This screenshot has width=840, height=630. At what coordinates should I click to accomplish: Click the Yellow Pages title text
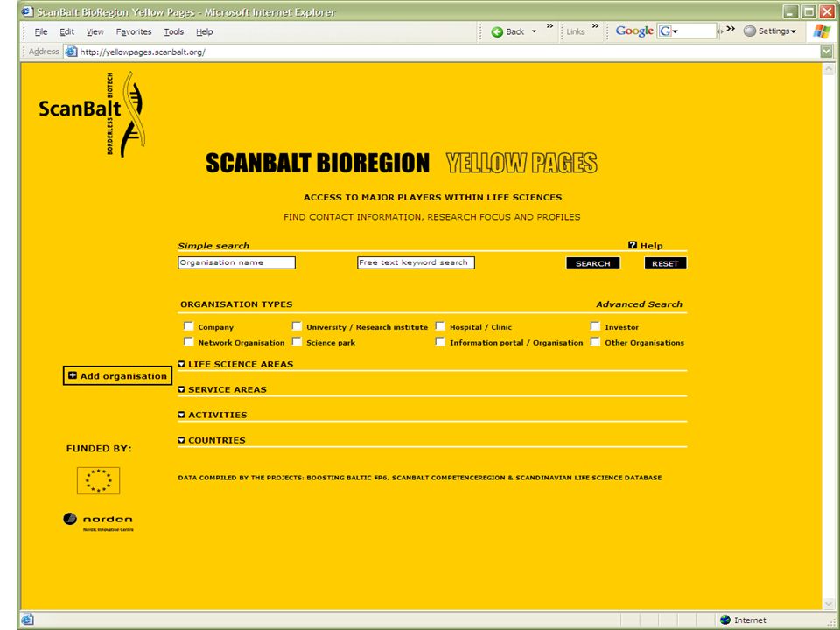(x=521, y=163)
